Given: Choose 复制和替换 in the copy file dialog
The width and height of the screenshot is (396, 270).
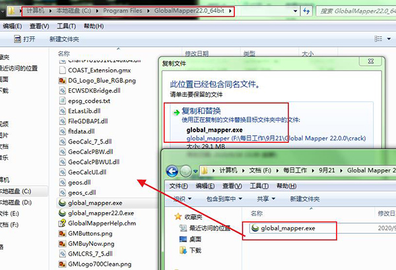Looking at the screenshot, I should click(201, 111).
